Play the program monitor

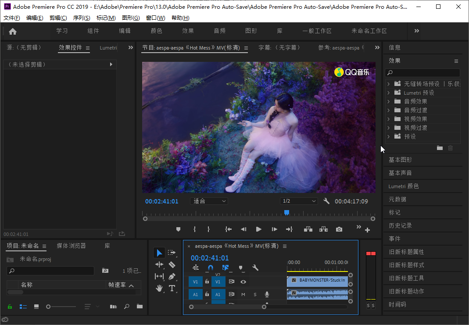[259, 229]
